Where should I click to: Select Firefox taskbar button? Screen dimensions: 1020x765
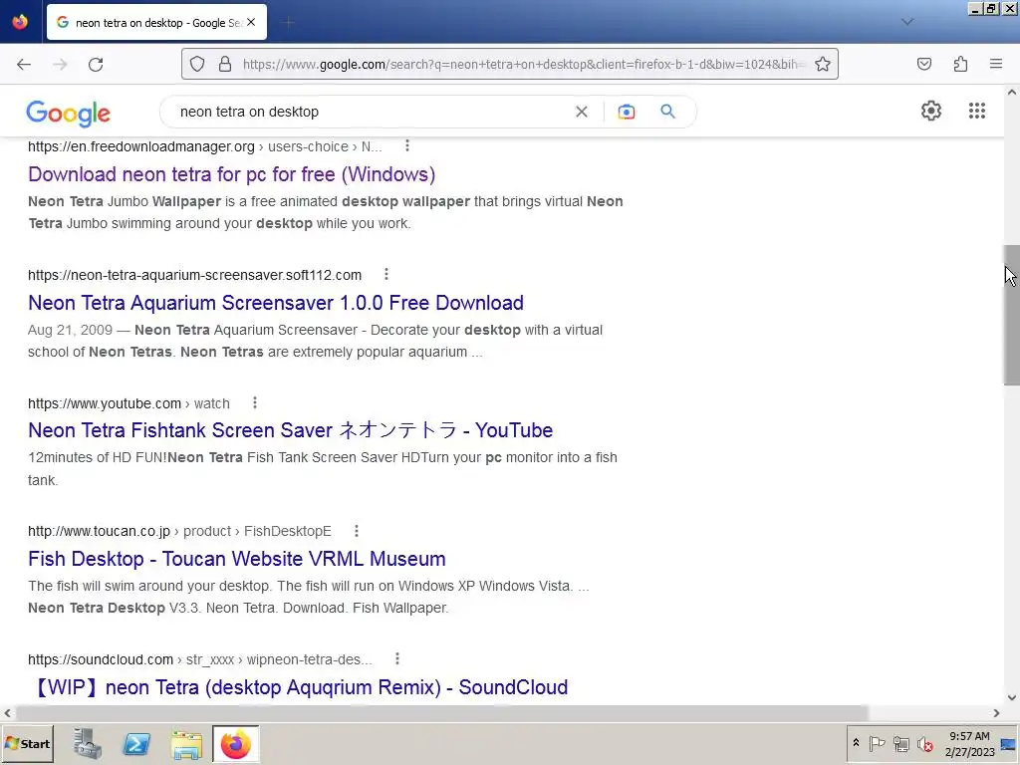click(235, 743)
